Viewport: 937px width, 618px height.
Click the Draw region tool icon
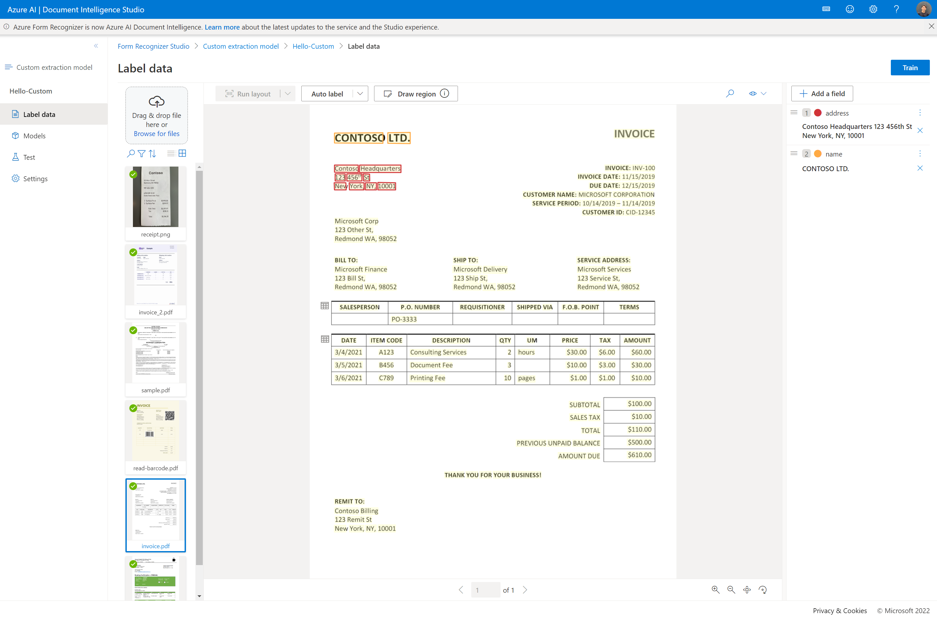[x=388, y=93]
